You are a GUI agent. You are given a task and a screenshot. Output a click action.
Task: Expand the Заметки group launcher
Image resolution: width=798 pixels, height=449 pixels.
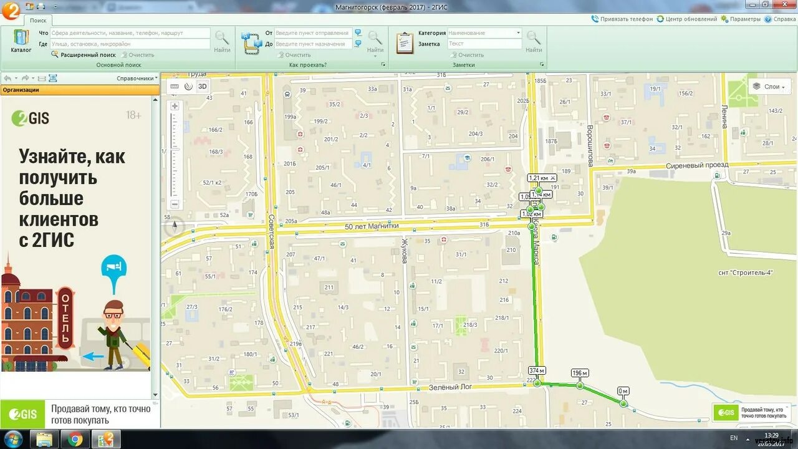pyautogui.click(x=542, y=65)
